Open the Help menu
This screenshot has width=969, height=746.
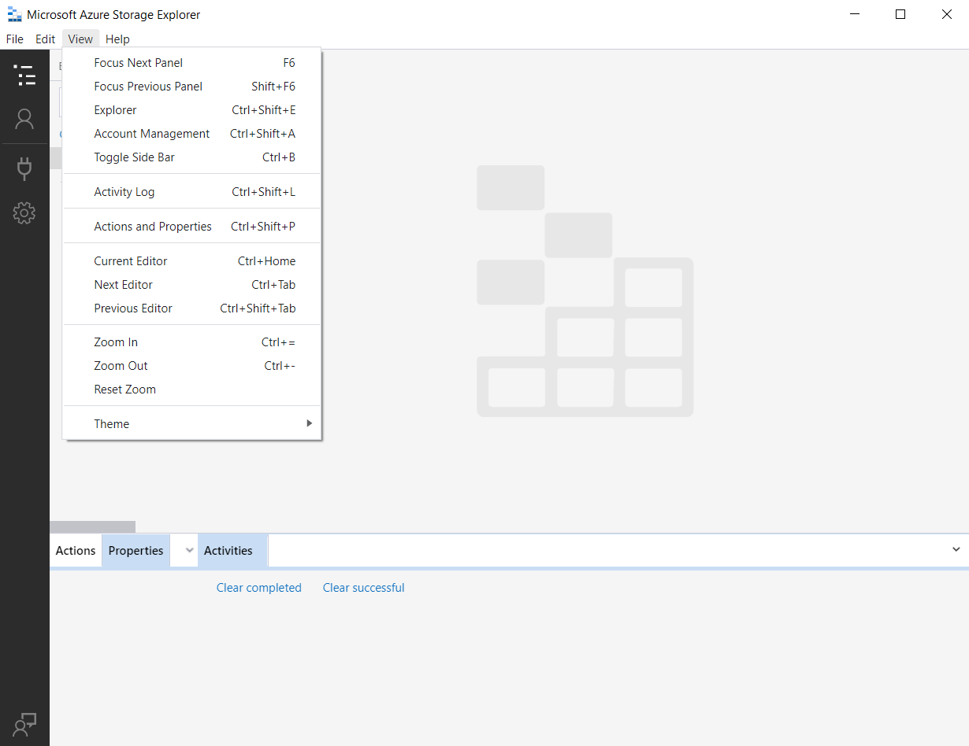[117, 39]
